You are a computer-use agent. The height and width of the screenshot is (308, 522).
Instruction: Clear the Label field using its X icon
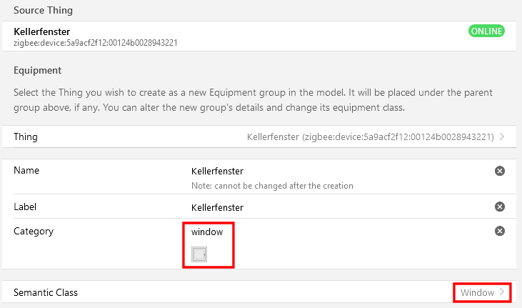click(x=499, y=207)
